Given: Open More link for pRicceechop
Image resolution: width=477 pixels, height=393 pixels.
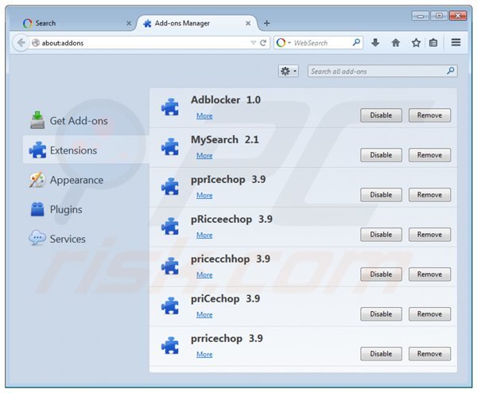Looking at the screenshot, I should click(x=204, y=235).
